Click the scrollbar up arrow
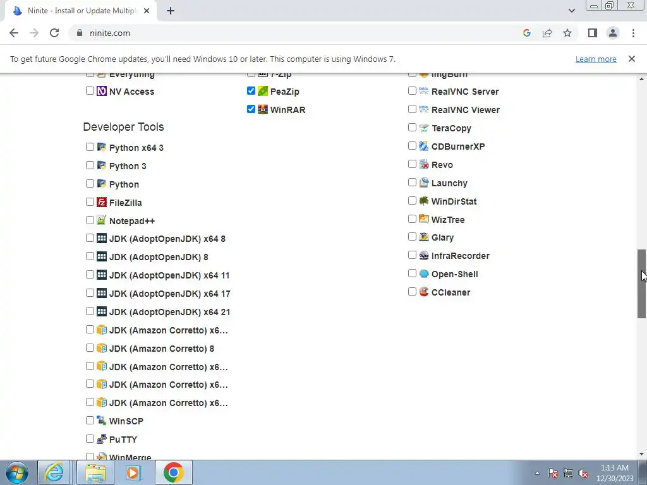The image size is (647, 485). point(642,78)
